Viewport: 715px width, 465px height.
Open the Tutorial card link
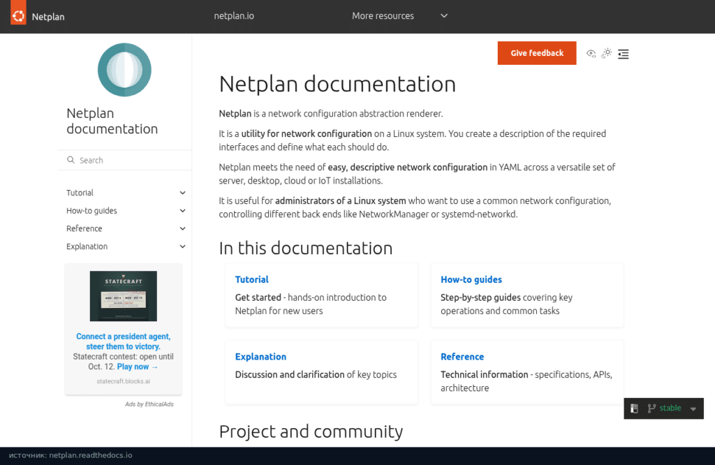tap(251, 279)
